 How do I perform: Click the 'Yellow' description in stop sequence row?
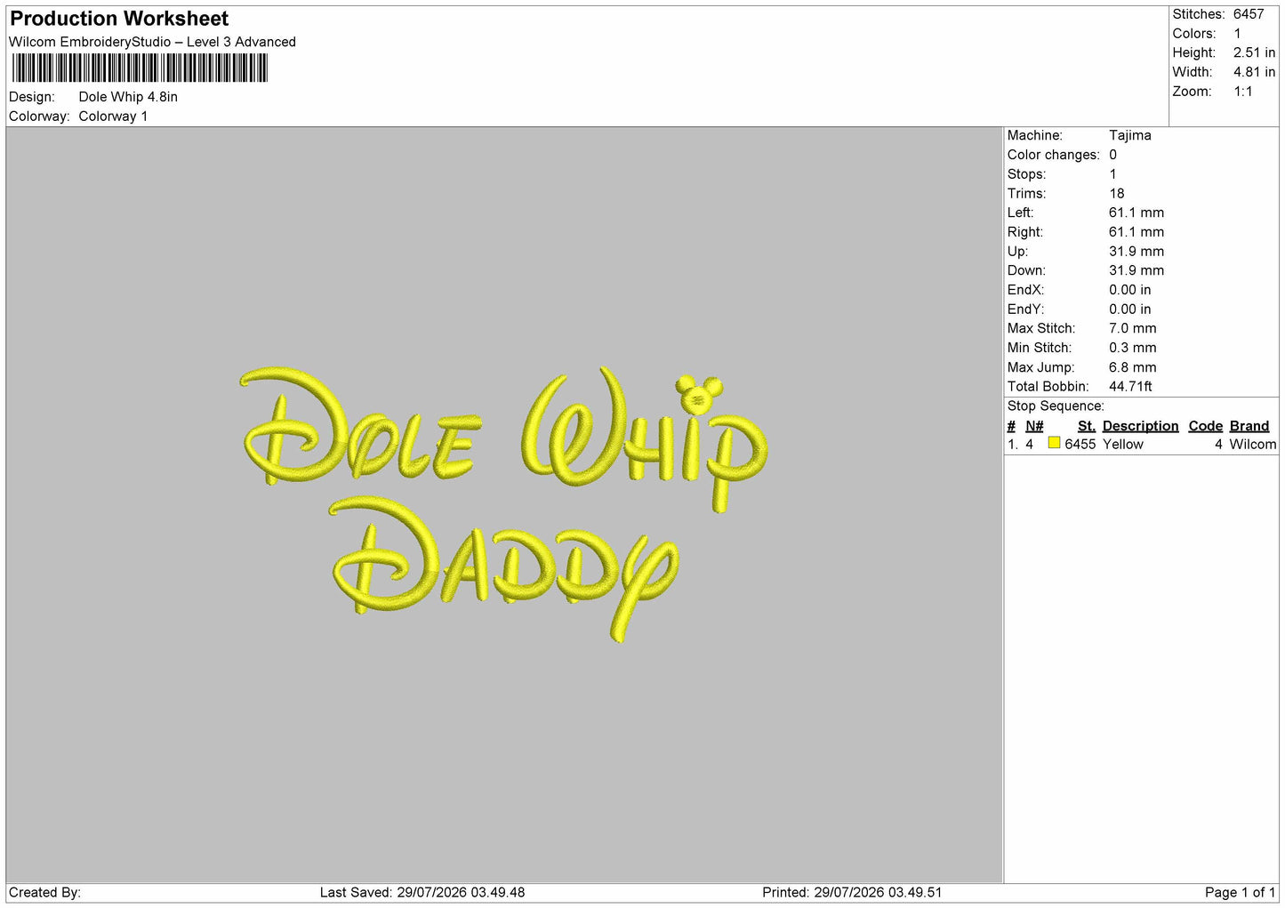(x=1122, y=445)
